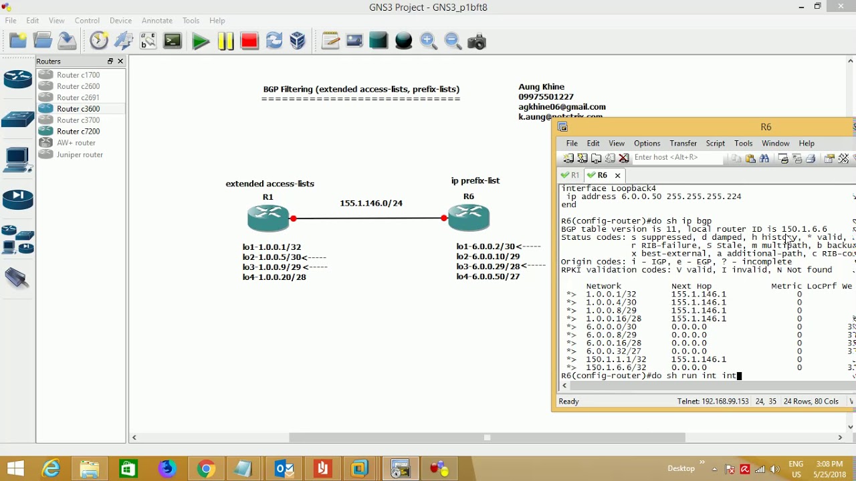Click the Find binoculars icon in R6 window
856x481 pixels.
(x=764, y=158)
